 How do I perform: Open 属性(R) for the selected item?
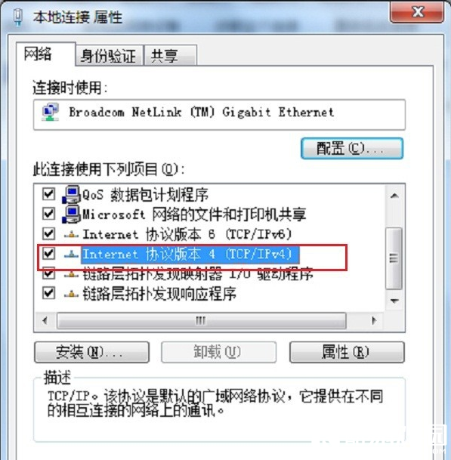pyautogui.click(x=347, y=352)
